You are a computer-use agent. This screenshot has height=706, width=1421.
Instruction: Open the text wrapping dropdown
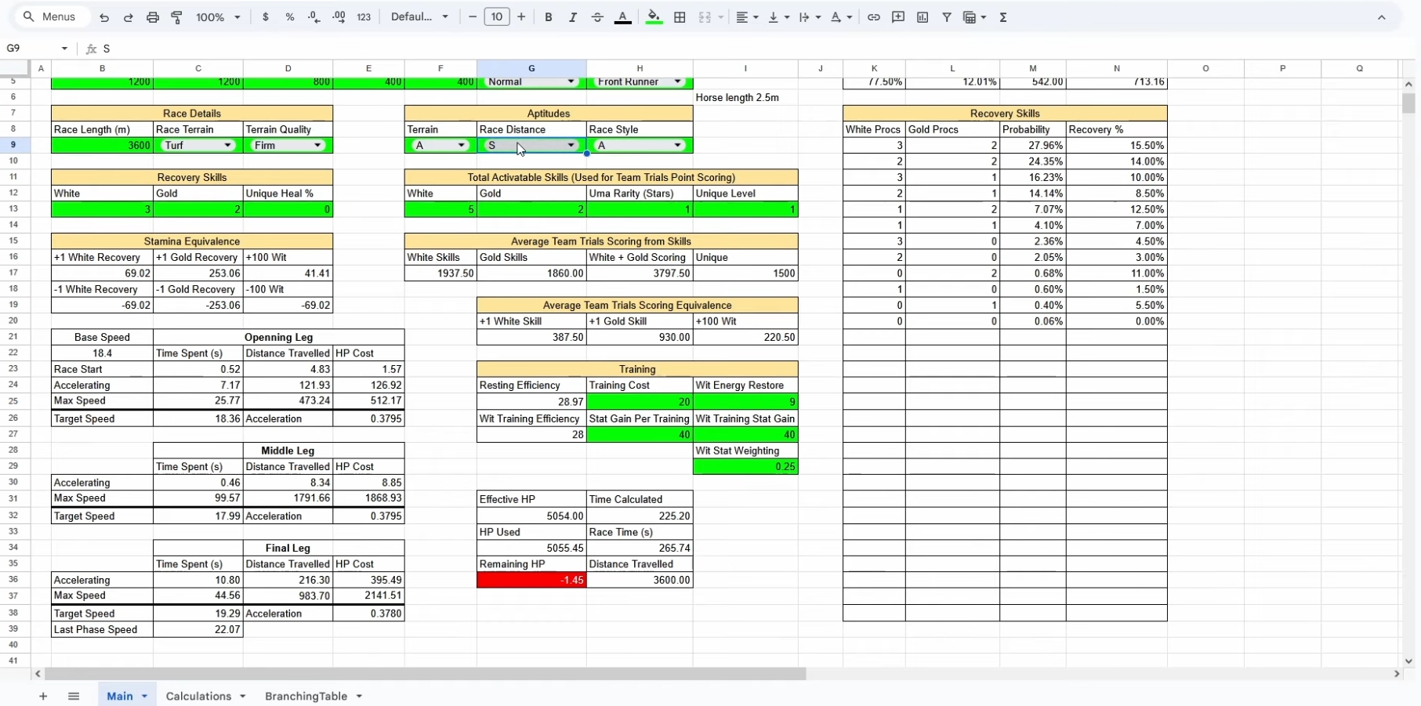click(810, 17)
